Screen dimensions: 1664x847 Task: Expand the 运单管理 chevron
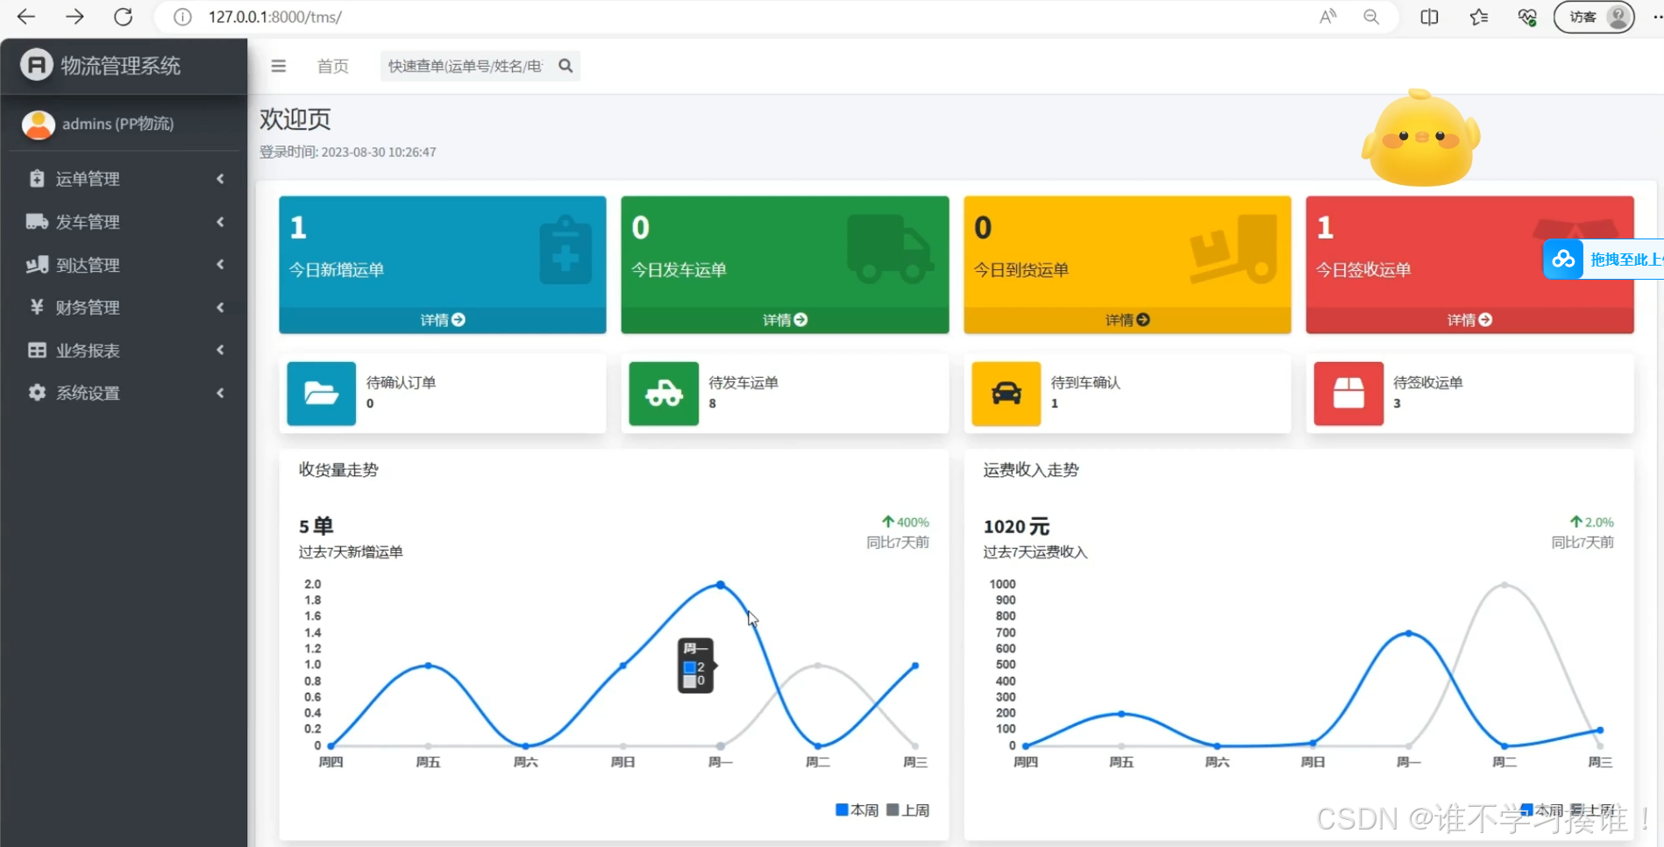[220, 179]
